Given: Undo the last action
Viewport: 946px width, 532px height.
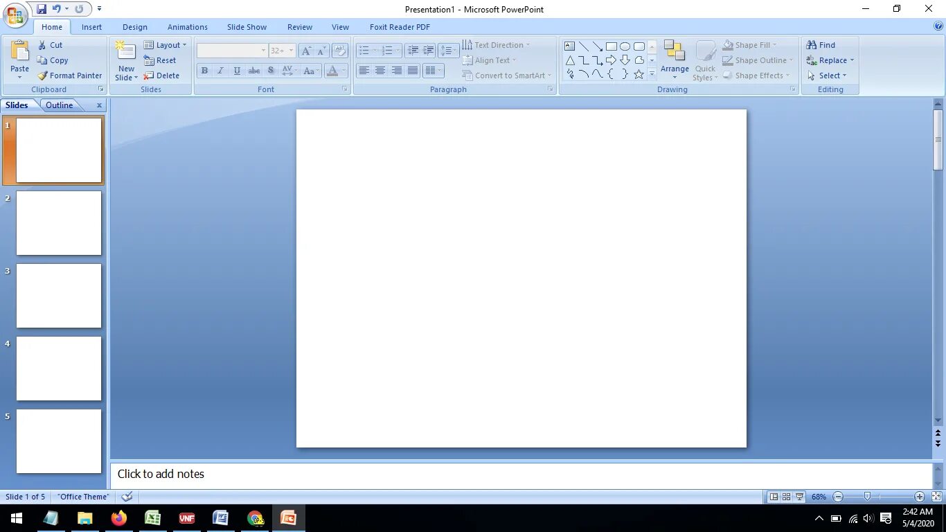Looking at the screenshot, I should point(57,9).
